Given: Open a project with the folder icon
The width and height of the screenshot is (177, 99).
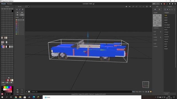Looking at the screenshot, I should click(162, 4).
